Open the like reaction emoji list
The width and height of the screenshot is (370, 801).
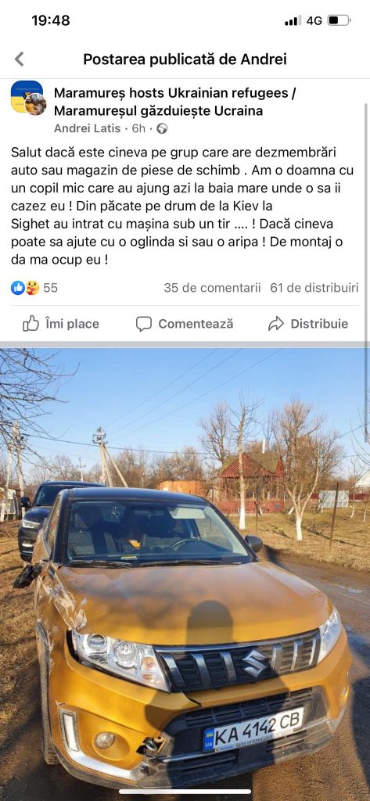[17, 288]
